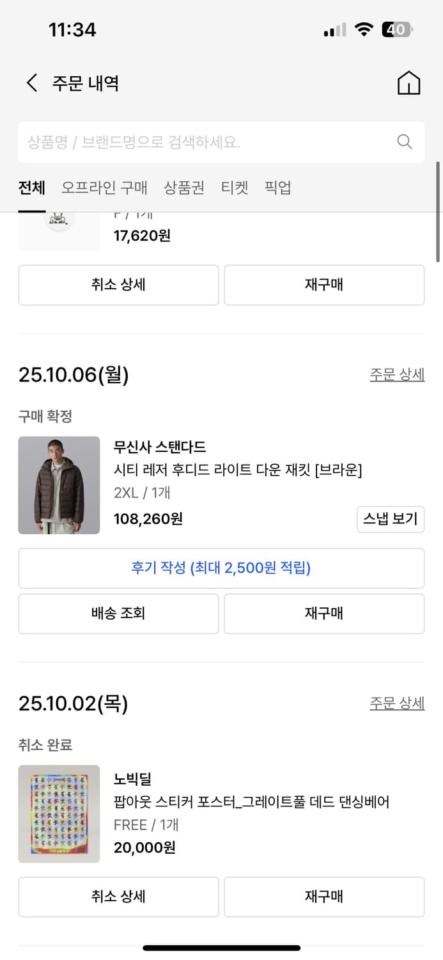Open 주문 상세 for the 25.10.06 order

pos(398,374)
